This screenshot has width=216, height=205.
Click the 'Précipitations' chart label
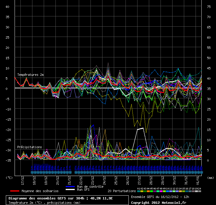pos(29,147)
